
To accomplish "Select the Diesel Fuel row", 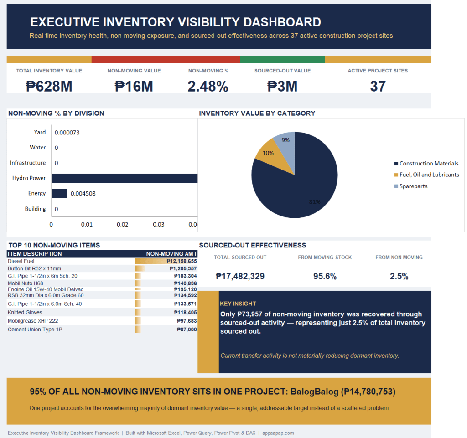I will pyautogui.click(x=102, y=261).
